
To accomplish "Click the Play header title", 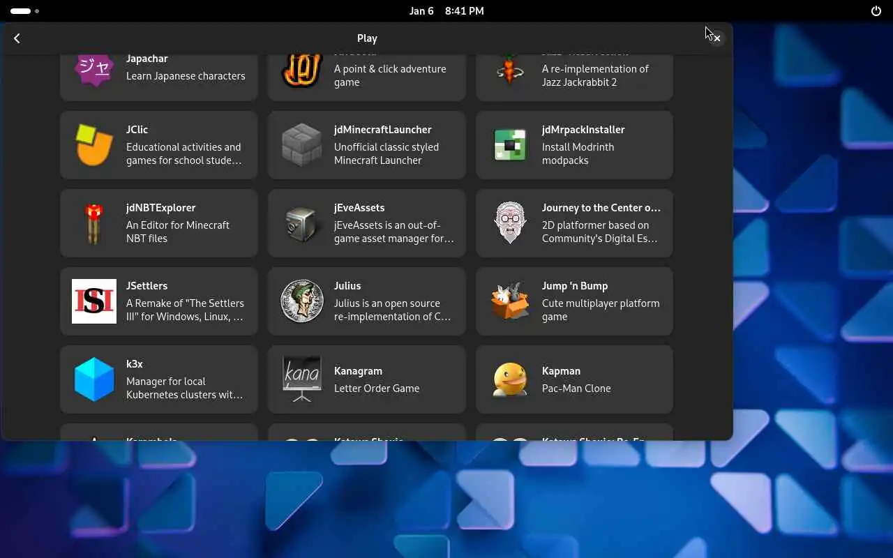I will point(367,38).
